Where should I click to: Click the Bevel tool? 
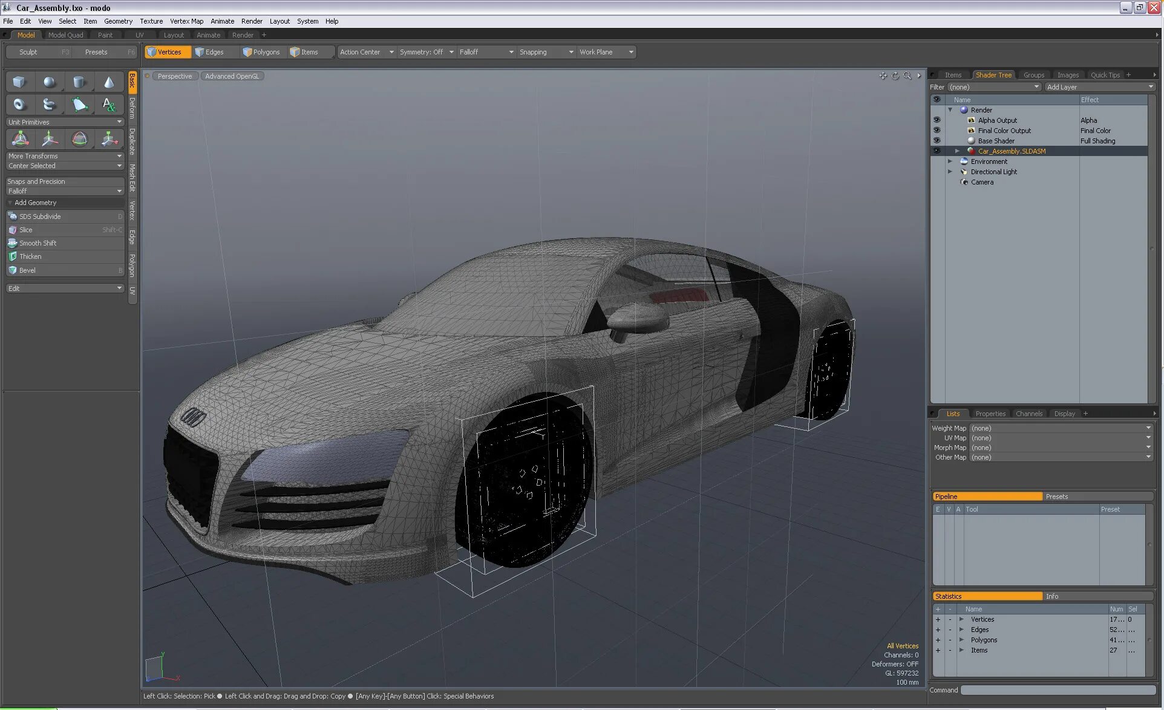point(65,270)
